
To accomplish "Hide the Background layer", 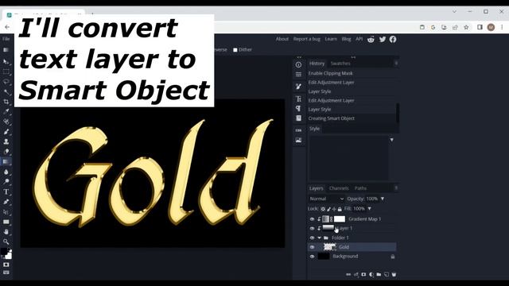I will (312, 257).
